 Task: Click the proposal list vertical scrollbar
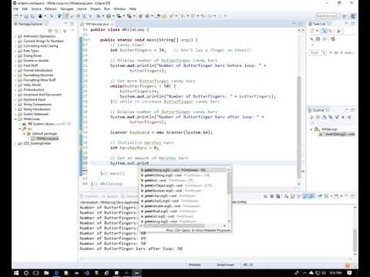[229, 182]
